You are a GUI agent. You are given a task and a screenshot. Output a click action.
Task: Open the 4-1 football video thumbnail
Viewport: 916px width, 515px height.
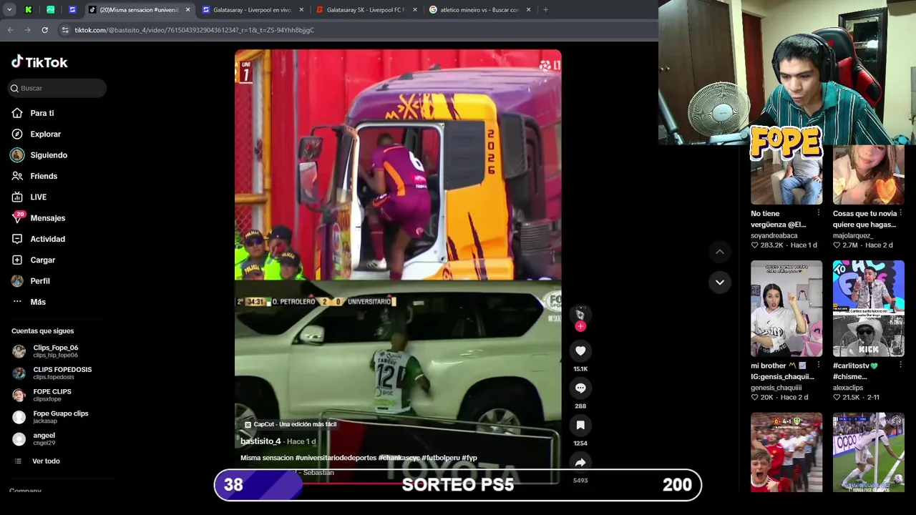(786, 452)
